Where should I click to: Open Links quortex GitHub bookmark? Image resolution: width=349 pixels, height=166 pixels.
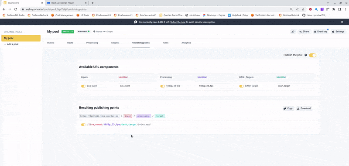pos(315,15)
